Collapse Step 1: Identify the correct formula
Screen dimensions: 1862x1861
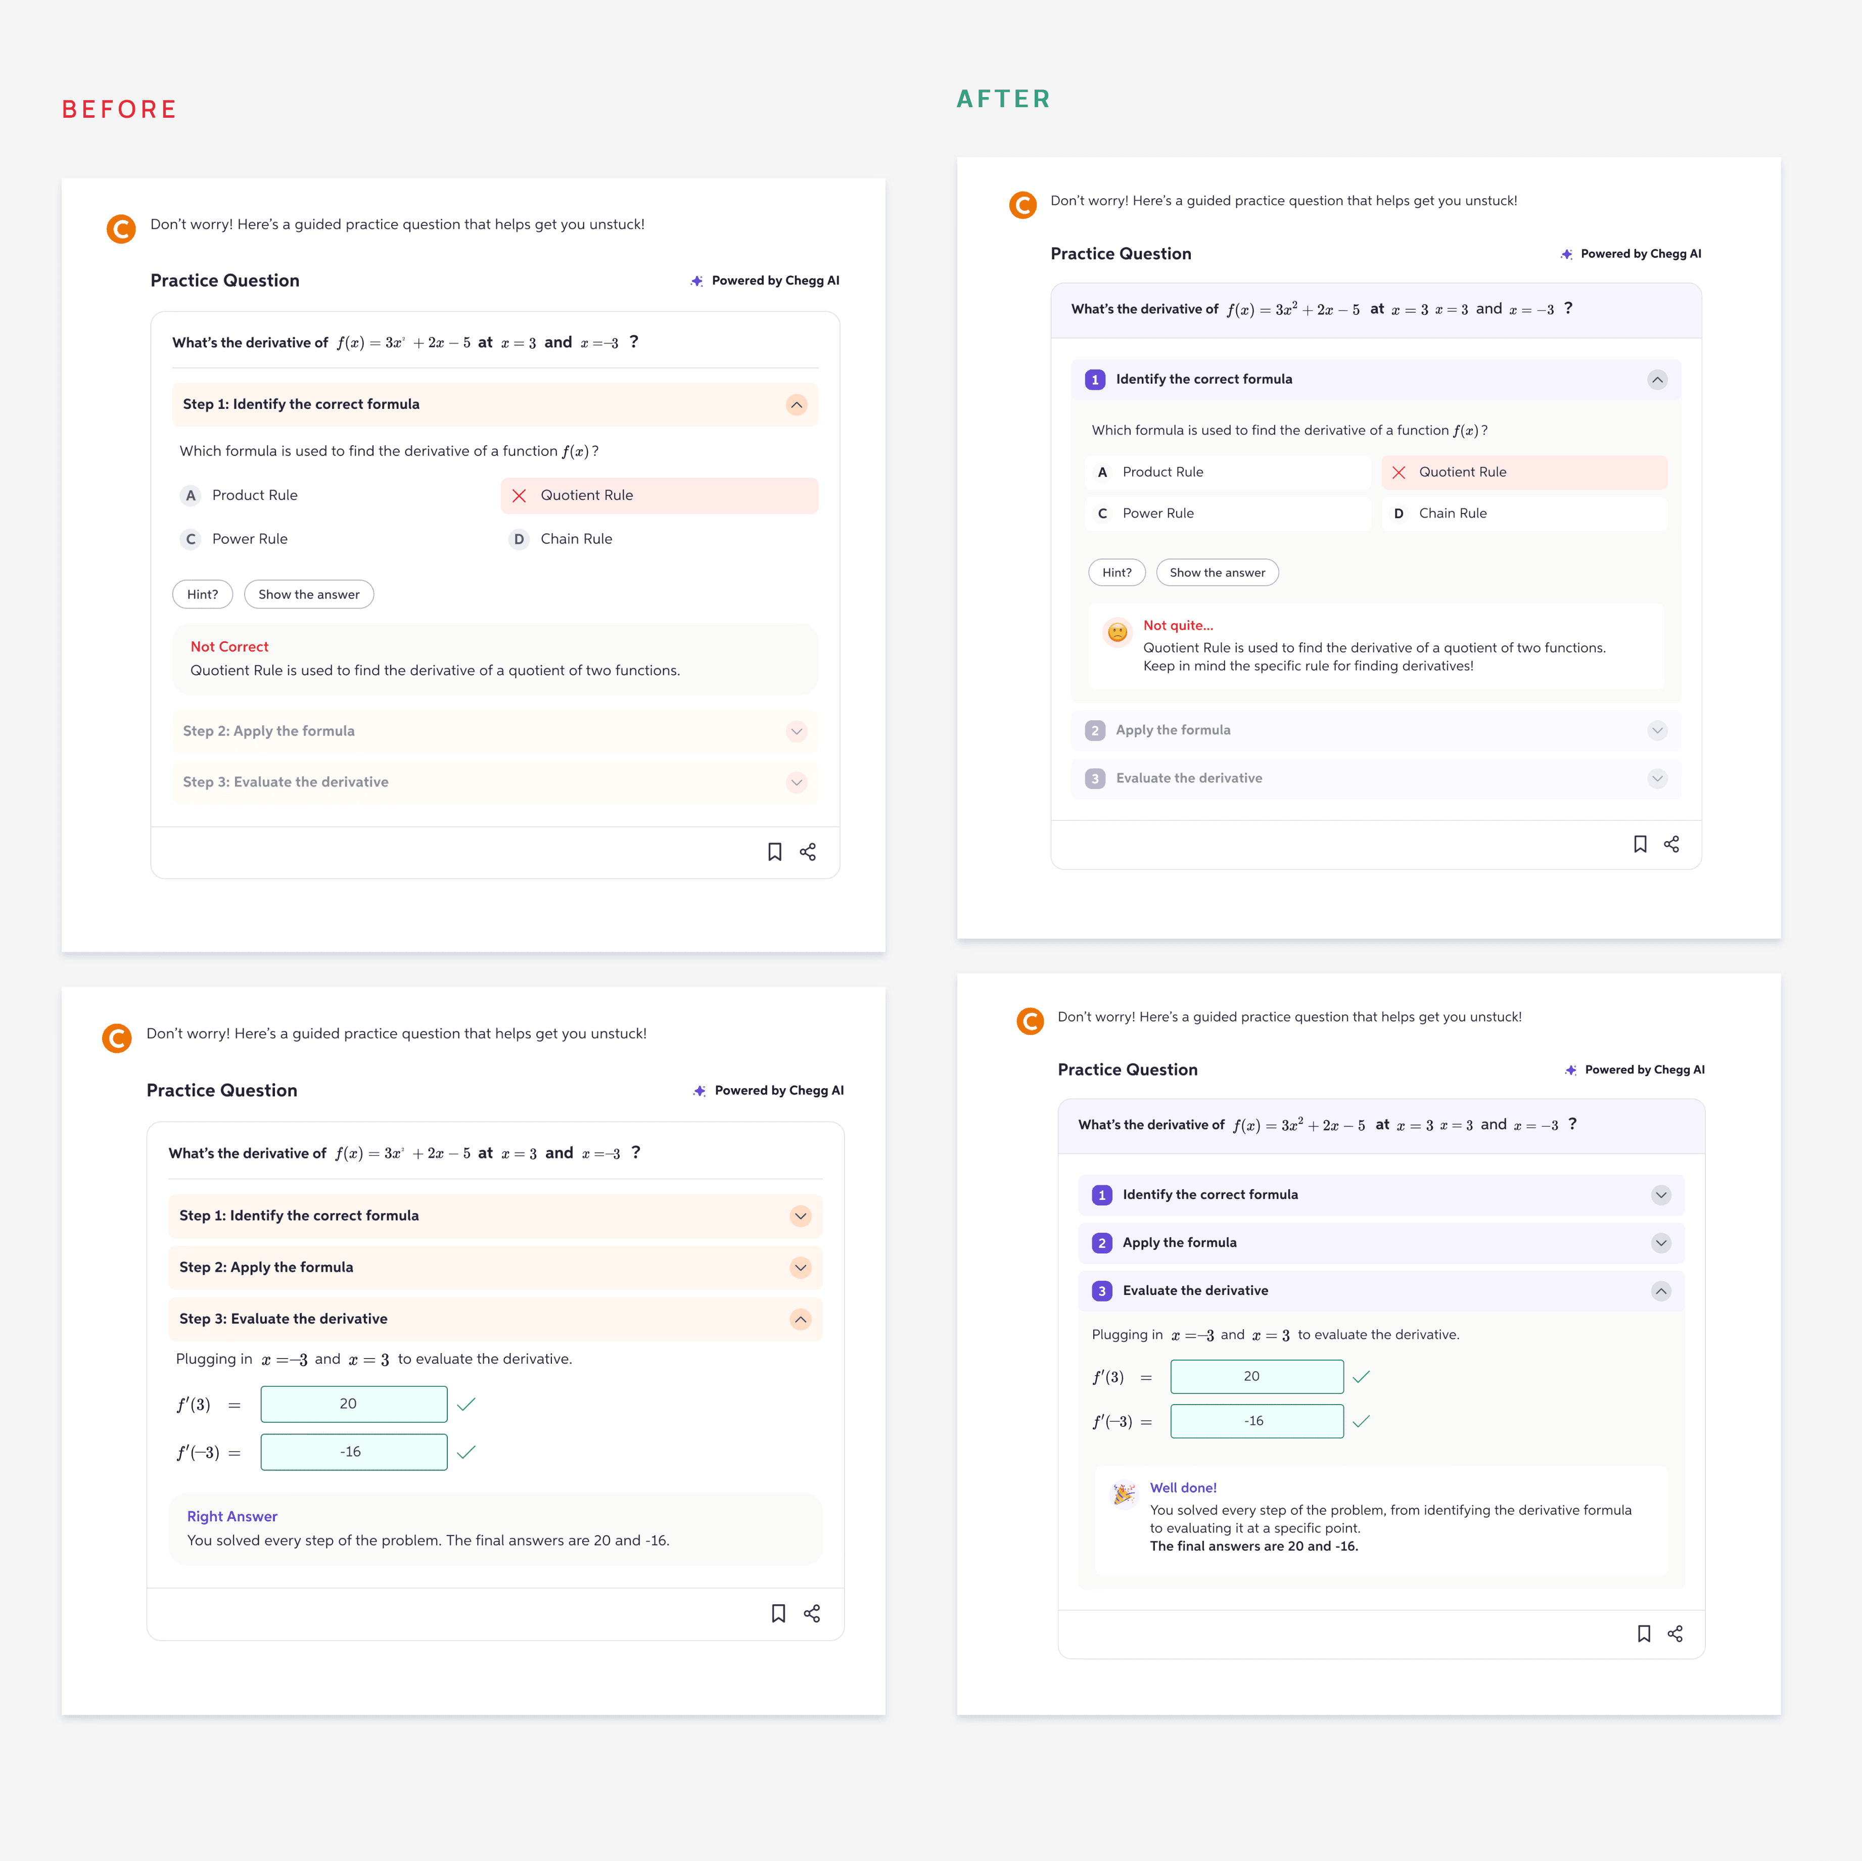click(796, 405)
